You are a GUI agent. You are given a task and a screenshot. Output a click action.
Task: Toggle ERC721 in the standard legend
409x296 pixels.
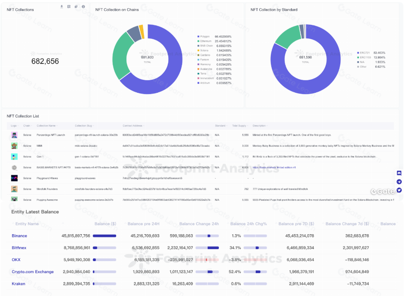pos(365,53)
